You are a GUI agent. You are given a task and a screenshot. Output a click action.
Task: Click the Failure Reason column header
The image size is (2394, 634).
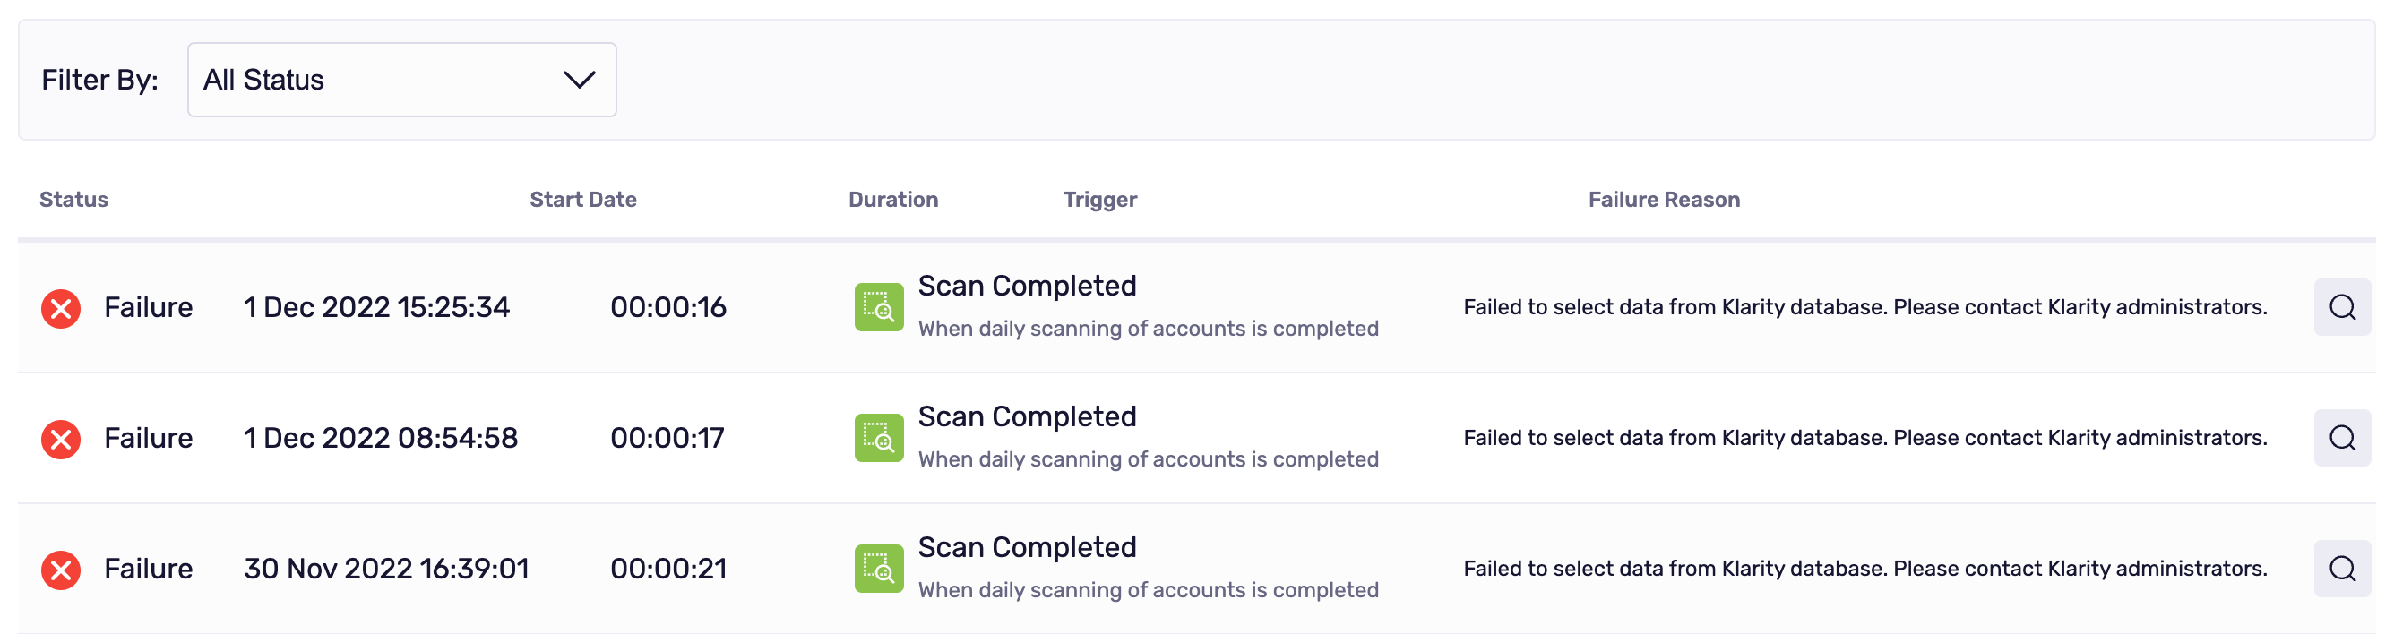[1664, 200]
